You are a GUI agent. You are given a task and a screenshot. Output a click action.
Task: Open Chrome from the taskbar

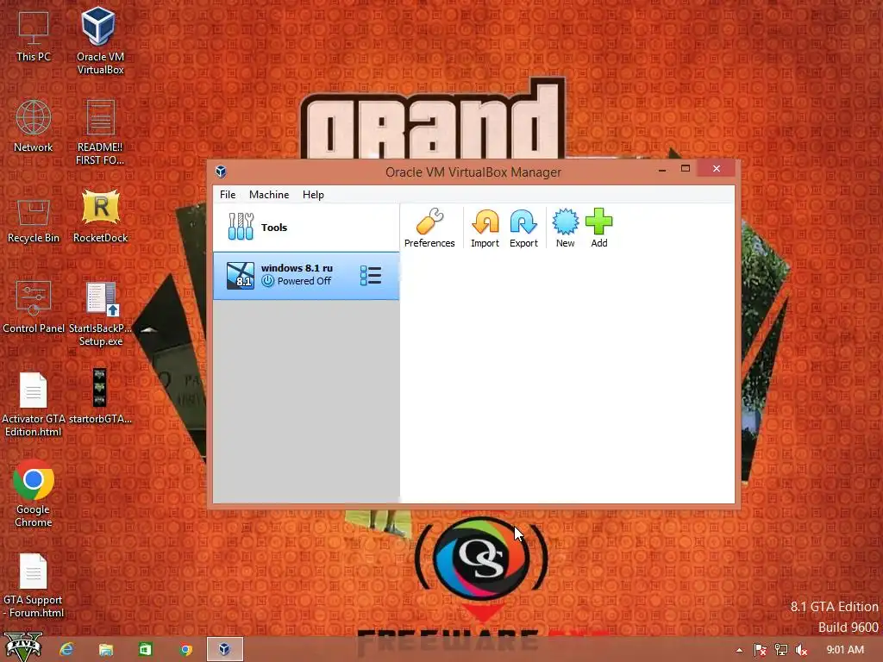(185, 650)
